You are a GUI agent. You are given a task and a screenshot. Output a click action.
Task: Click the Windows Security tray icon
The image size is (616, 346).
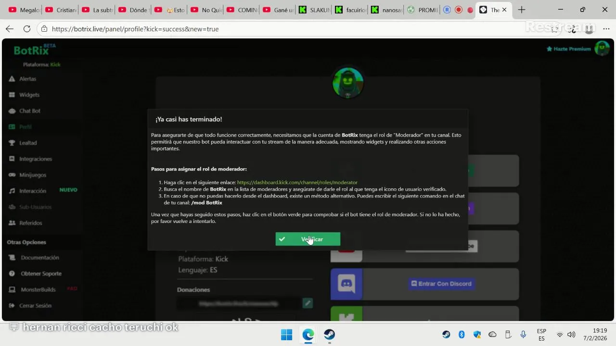coord(477,334)
